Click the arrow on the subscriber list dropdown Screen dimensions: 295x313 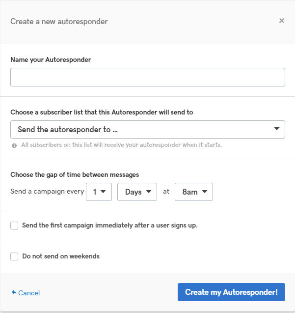[x=276, y=129]
